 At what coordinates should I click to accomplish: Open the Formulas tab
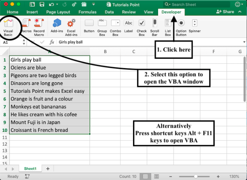pyautogui.click(x=88, y=12)
